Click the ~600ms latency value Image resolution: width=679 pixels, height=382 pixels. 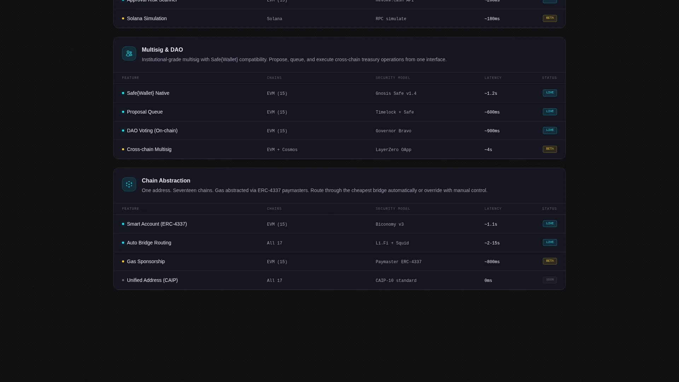point(492,112)
